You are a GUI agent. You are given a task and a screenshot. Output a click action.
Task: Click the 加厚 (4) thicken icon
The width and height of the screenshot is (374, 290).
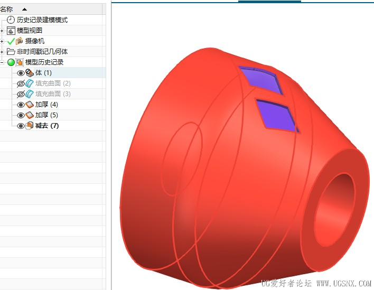pos(30,105)
